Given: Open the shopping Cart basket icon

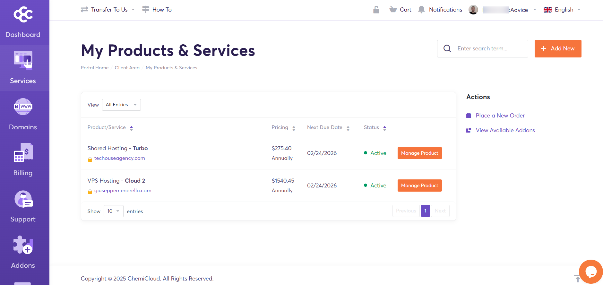Looking at the screenshot, I should [393, 9].
